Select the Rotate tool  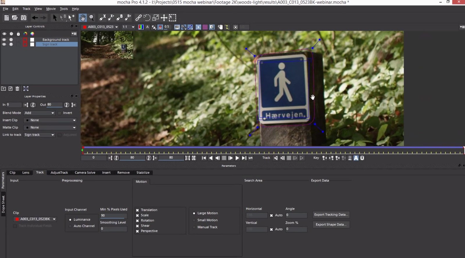click(x=147, y=18)
